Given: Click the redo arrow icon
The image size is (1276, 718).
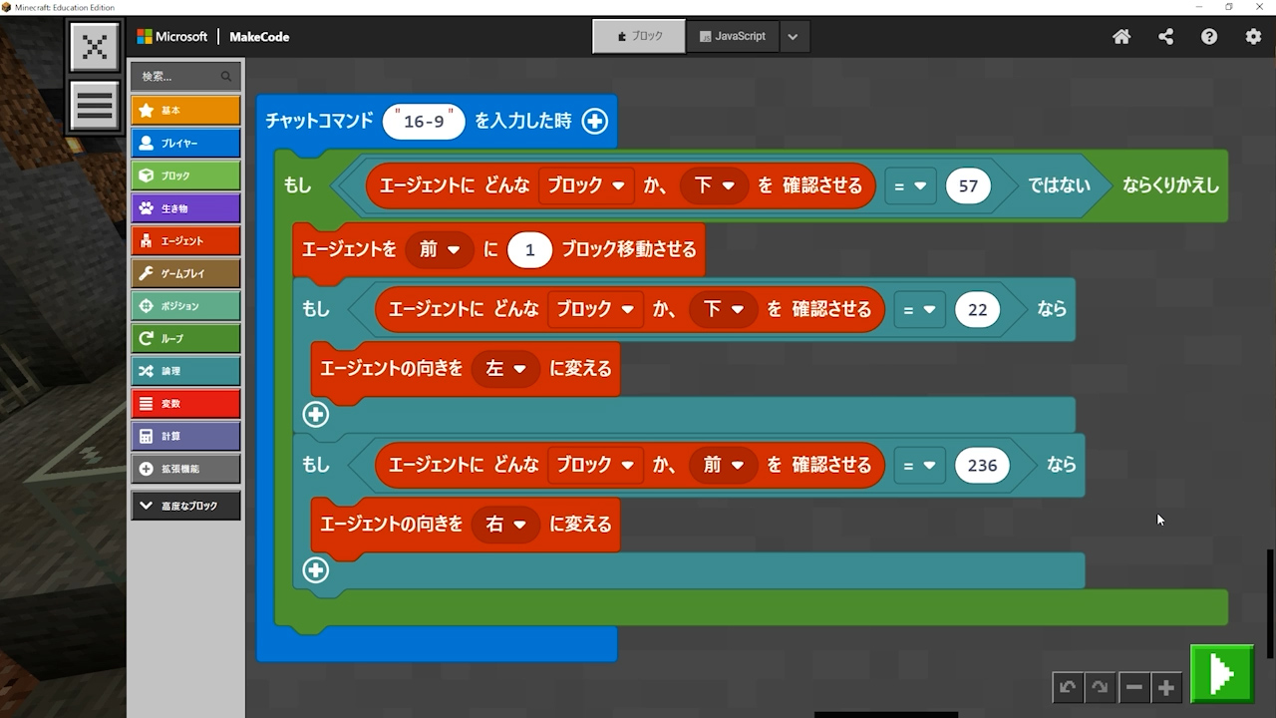Looking at the screenshot, I should pyautogui.click(x=1100, y=687).
